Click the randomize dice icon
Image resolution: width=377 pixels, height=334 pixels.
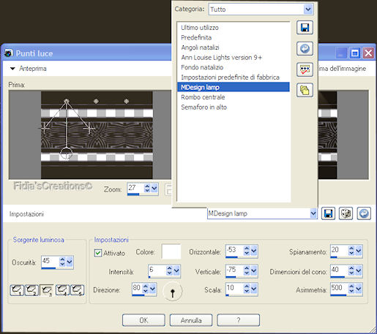346,213
